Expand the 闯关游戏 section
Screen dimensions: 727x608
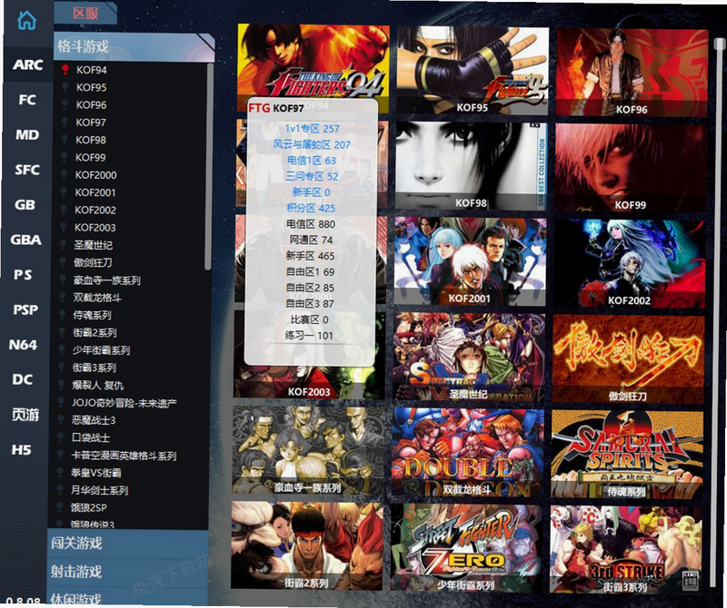tap(127, 543)
